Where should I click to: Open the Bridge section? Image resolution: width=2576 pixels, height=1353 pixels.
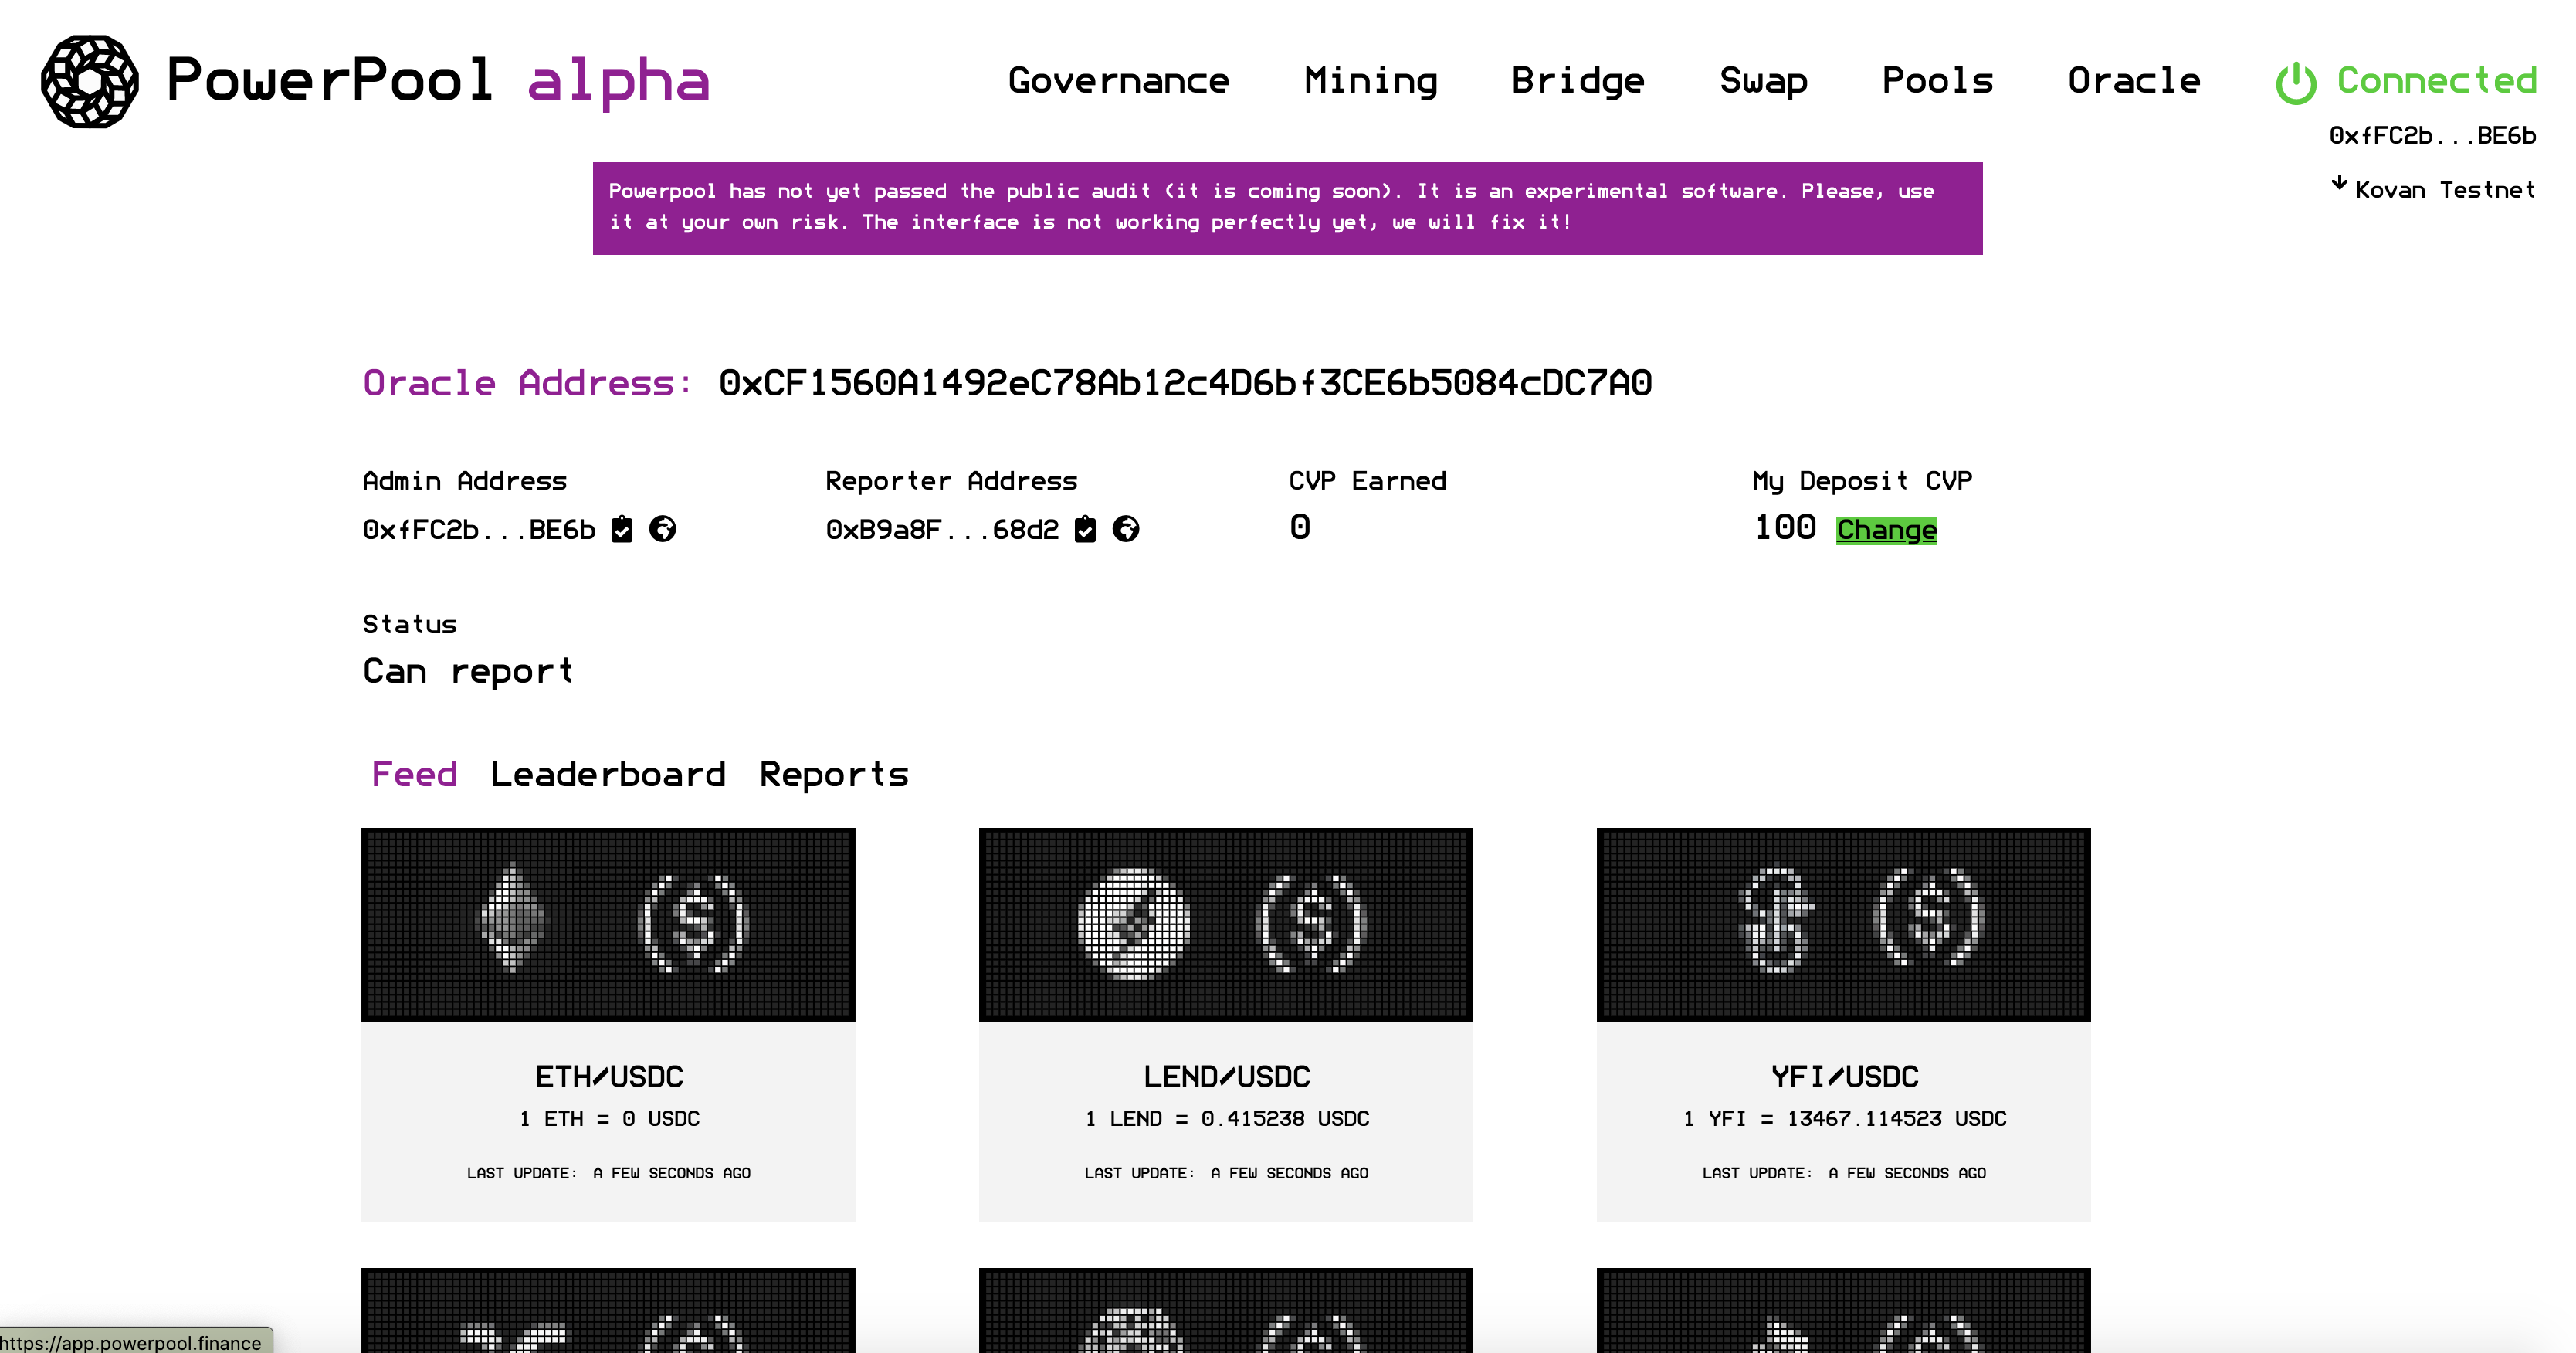(x=1578, y=81)
